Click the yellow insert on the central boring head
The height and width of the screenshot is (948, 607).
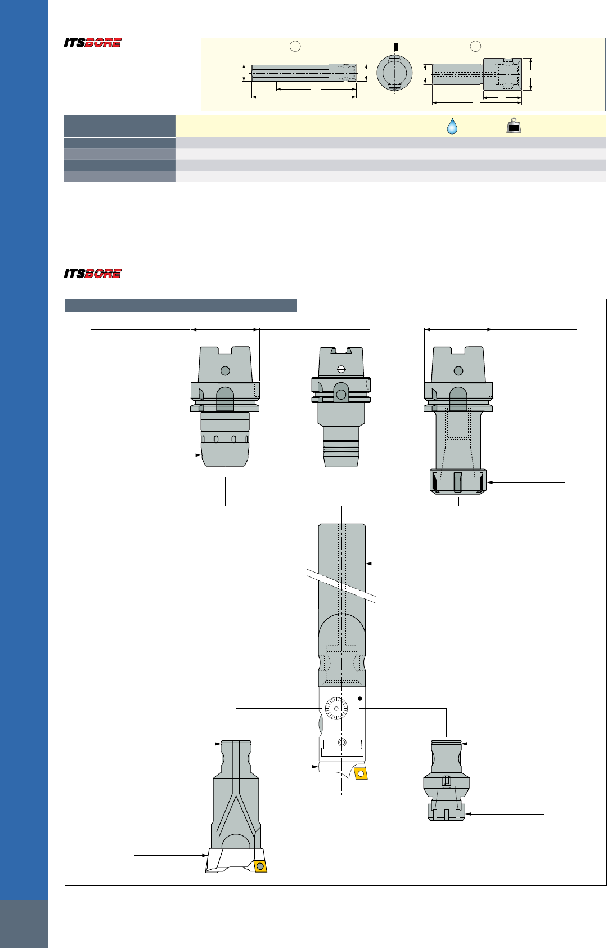[361, 774]
